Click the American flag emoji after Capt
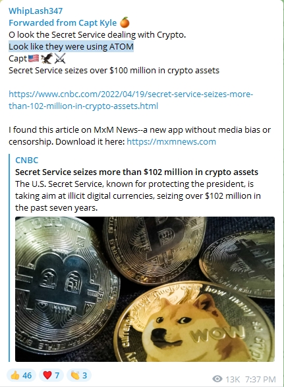This screenshot has height=387, width=284. (34, 59)
